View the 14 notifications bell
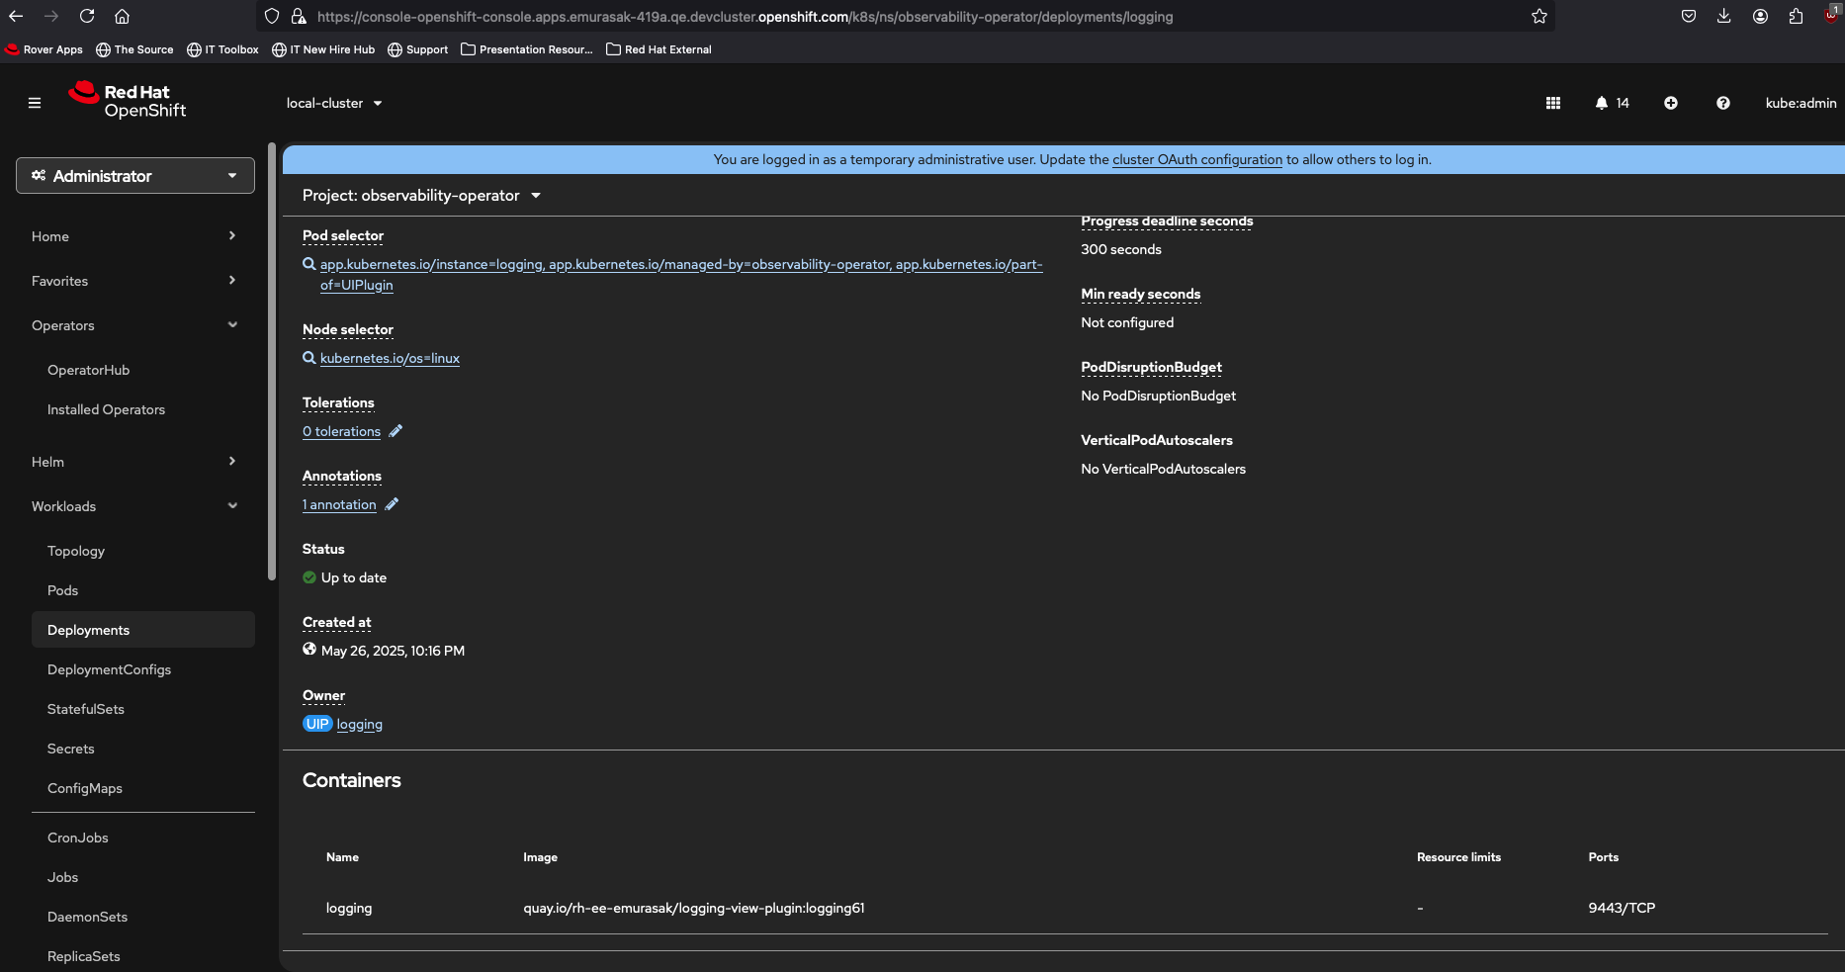Viewport: 1845px width, 972px height. (x=1612, y=103)
